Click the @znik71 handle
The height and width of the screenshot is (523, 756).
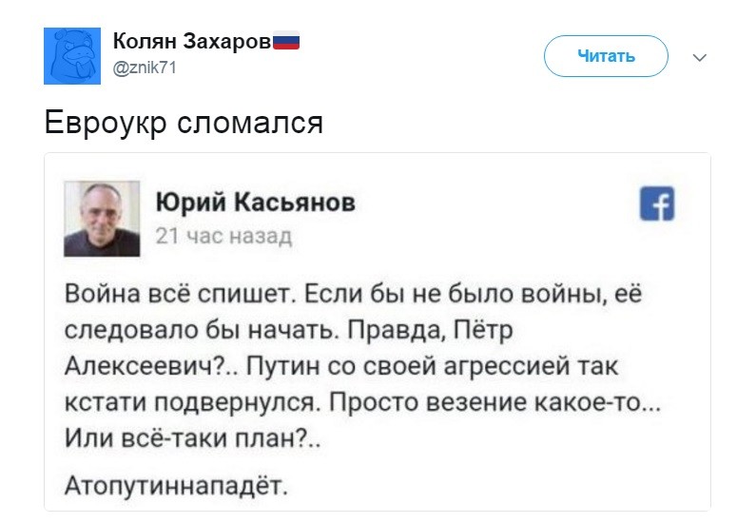(145, 68)
